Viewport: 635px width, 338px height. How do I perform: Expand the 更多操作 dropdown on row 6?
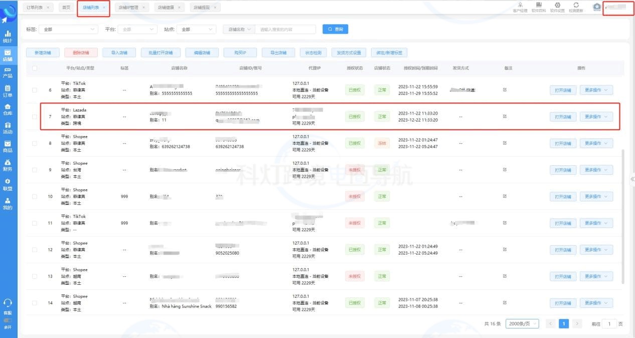point(596,89)
